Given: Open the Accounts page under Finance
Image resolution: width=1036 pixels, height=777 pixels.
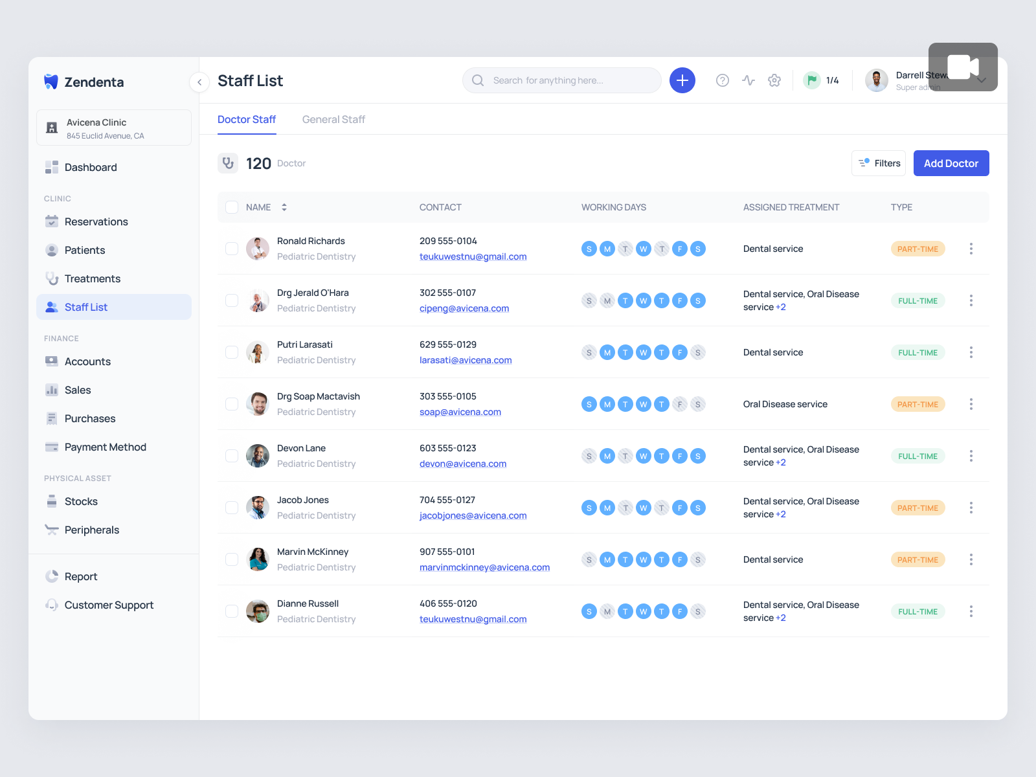Looking at the screenshot, I should pos(87,361).
